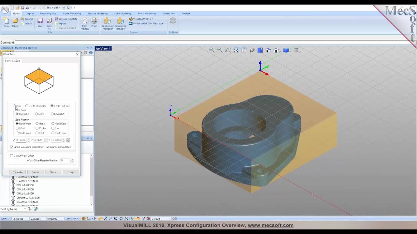
Task: Click Save As Template in the ribbon
Action: [x=66, y=19]
